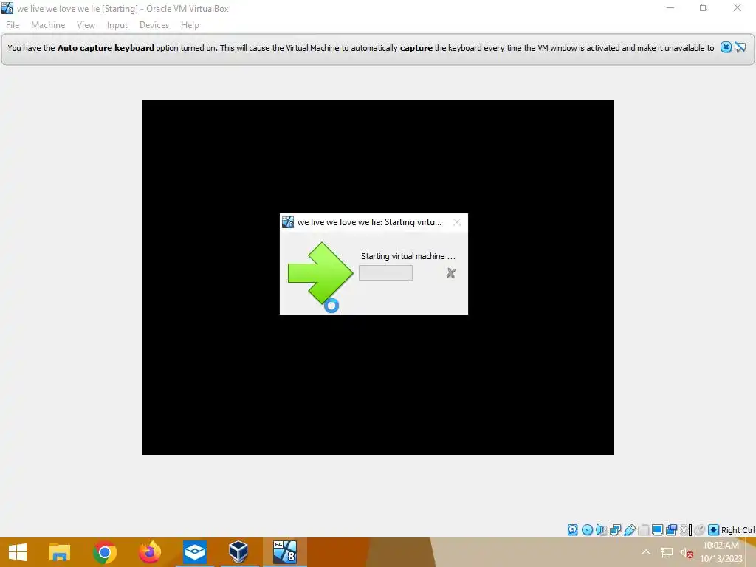Open the View menu

[86, 25]
